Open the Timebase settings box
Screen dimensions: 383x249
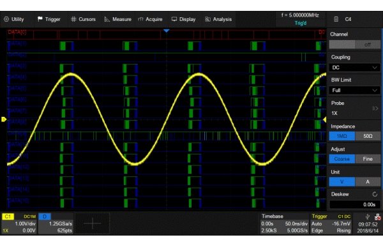click(284, 223)
